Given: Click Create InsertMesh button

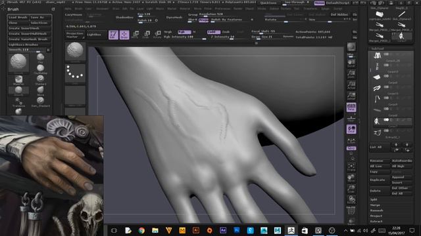Looking at the screenshot, I should [x=30, y=28].
